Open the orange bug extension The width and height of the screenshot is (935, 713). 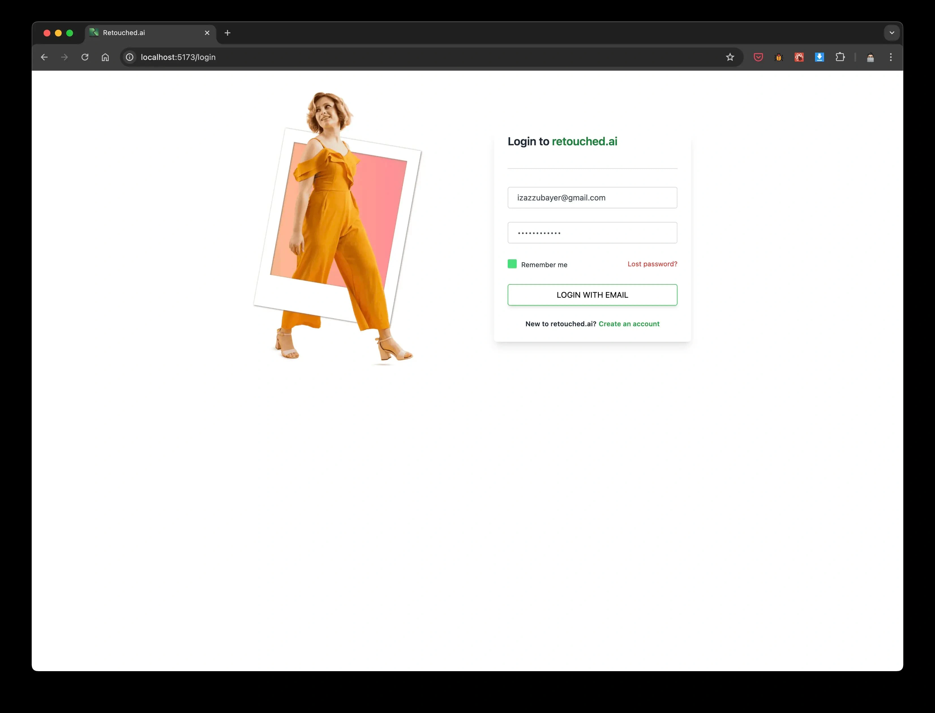tap(779, 57)
